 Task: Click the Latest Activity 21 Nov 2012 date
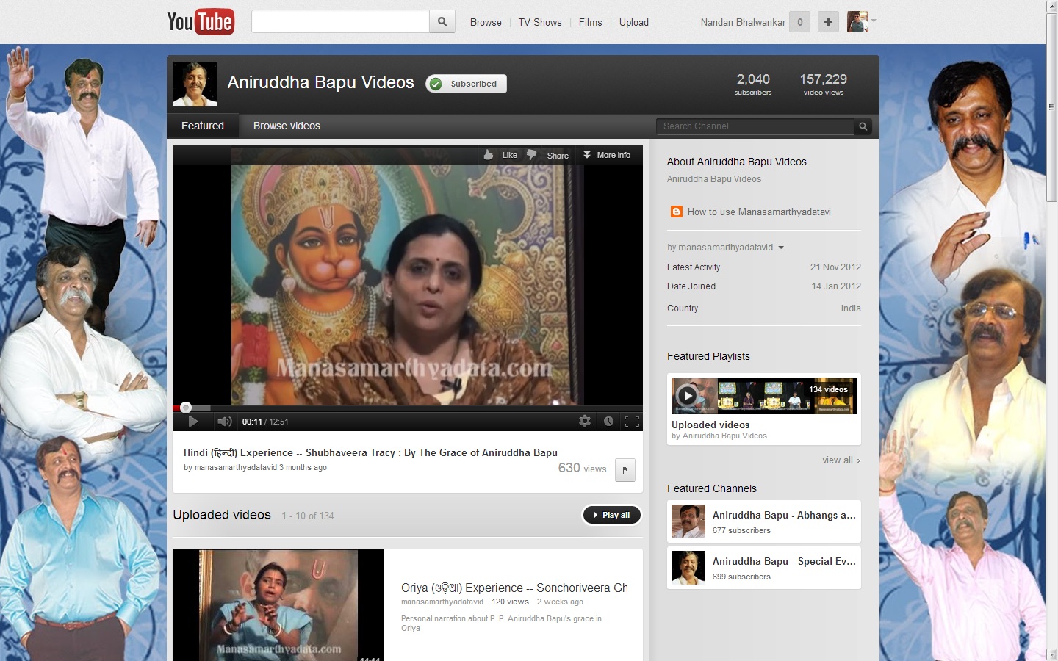coord(835,267)
